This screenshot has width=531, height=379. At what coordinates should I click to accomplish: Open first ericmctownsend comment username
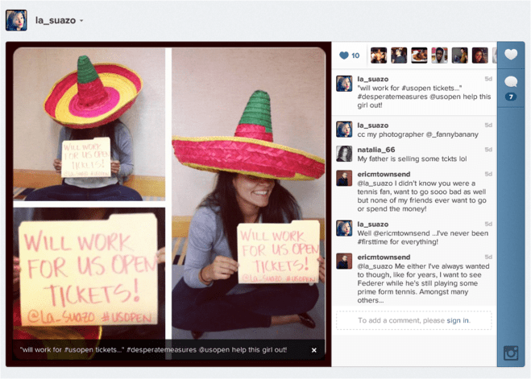(383, 173)
